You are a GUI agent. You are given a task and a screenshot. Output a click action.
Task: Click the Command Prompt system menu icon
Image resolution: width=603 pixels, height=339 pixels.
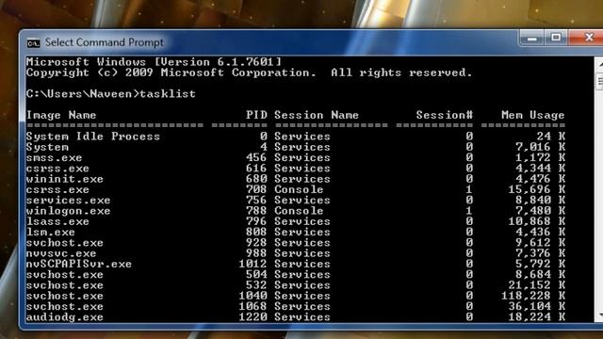tap(34, 43)
